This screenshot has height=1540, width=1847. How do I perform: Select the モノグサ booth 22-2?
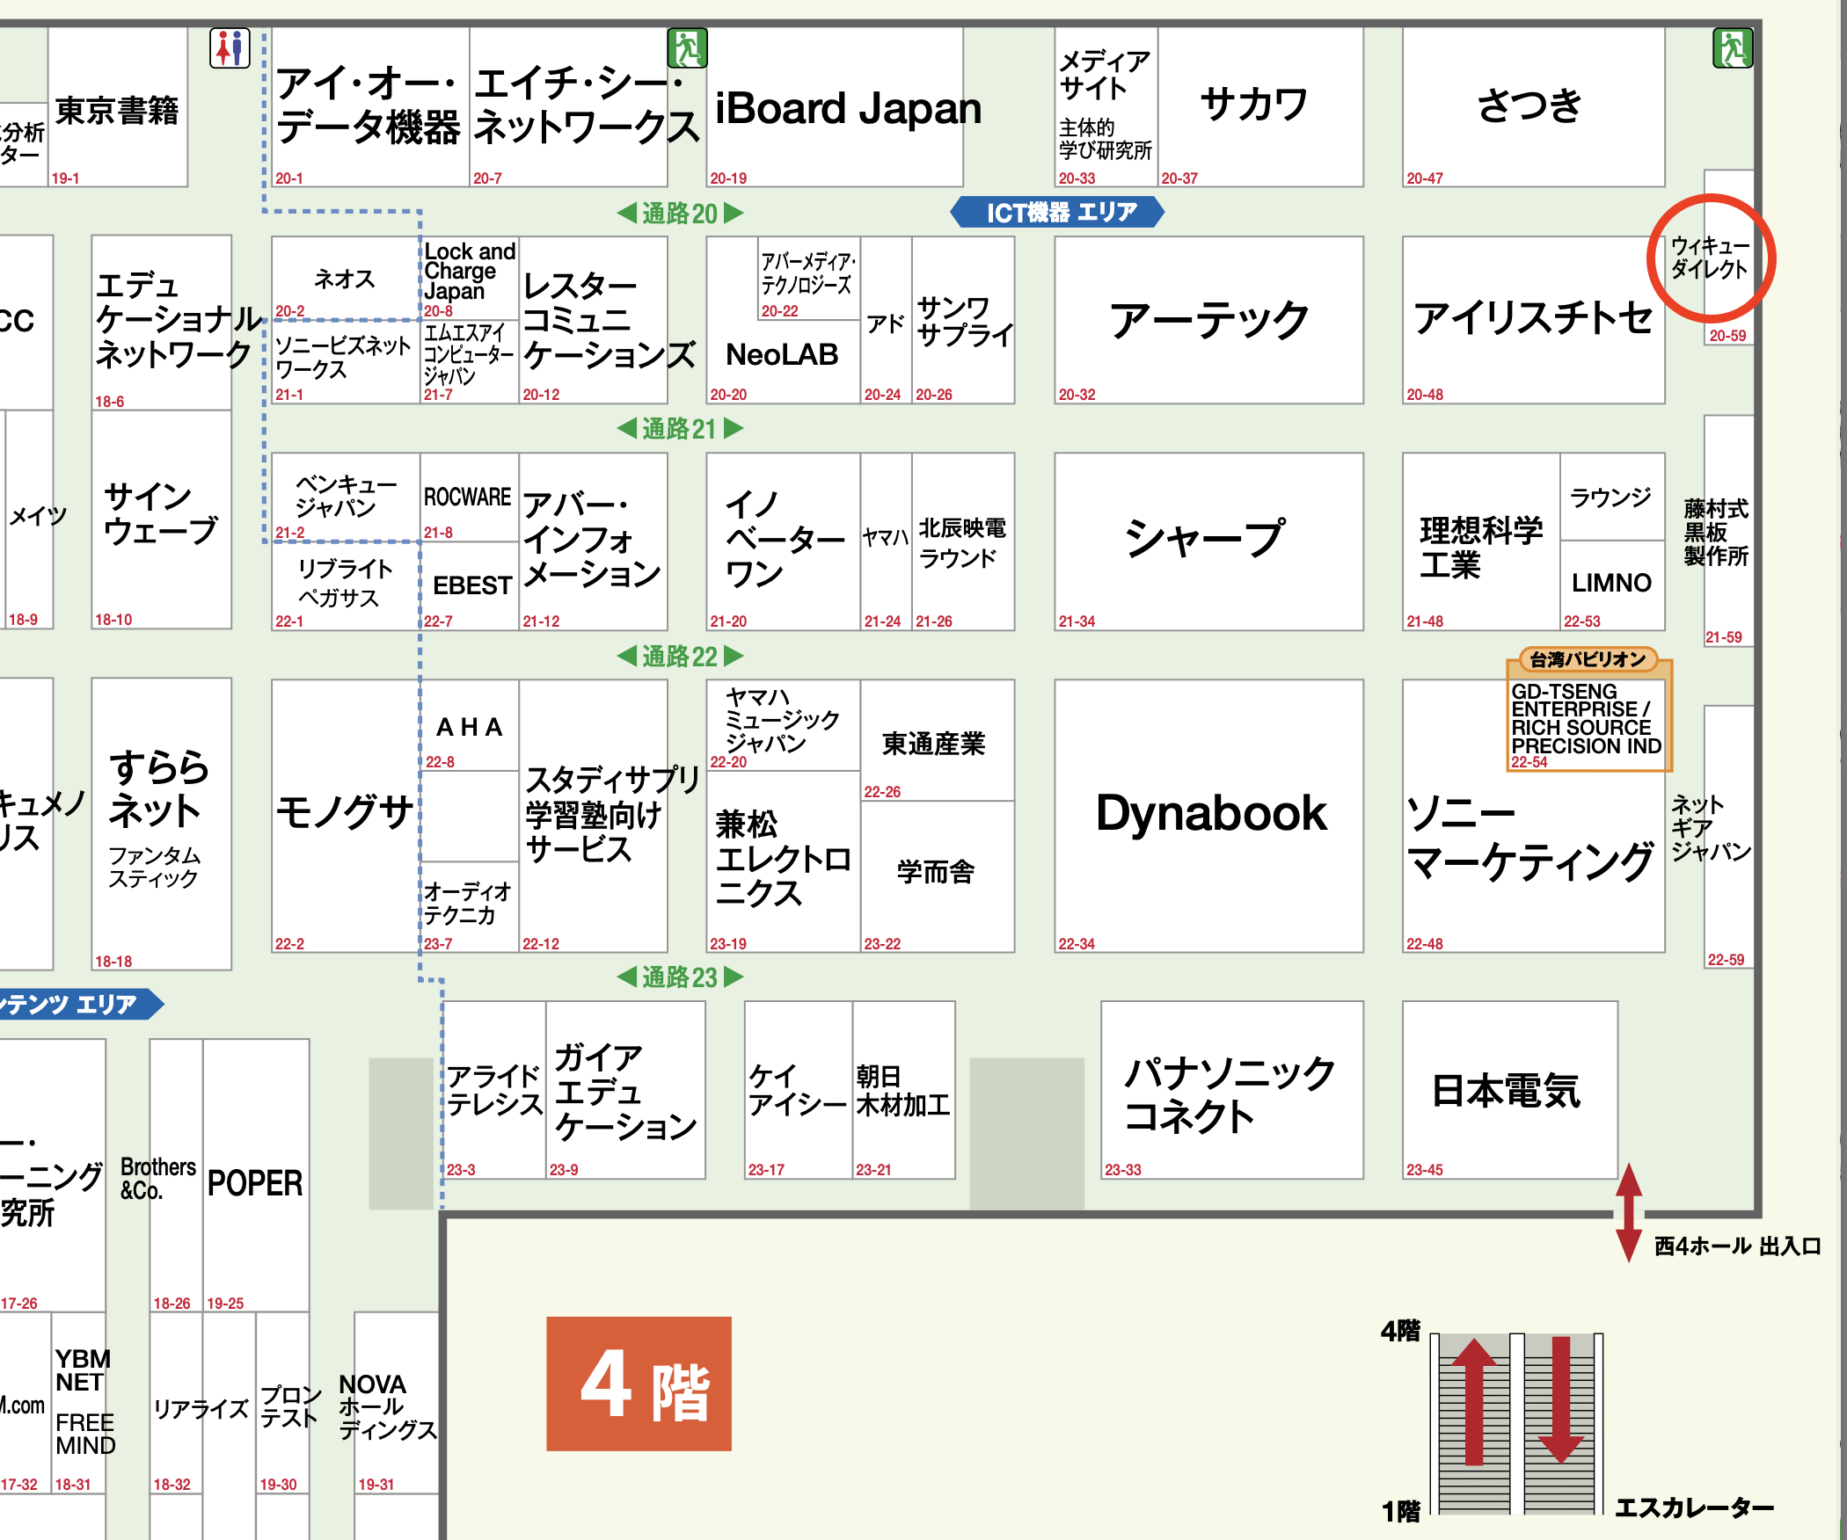pyautogui.click(x=345, y=816)
